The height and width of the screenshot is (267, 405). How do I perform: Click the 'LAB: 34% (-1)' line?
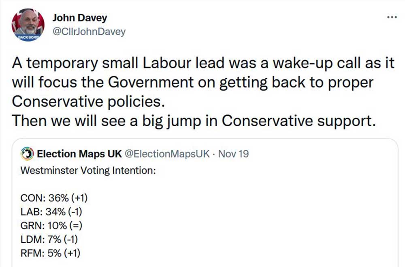coord(52,212)
